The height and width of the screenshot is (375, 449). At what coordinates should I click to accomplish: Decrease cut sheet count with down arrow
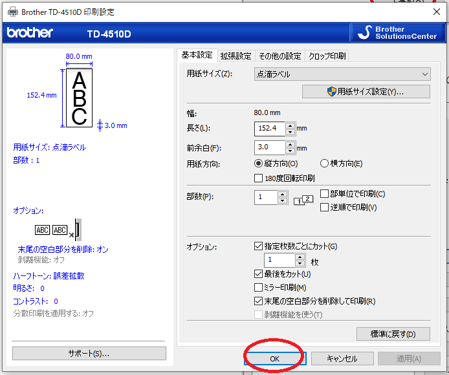click(300, 264)
